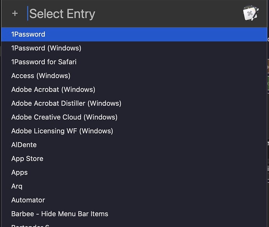The width and height of the screenshot is (269, 227).
Task: Select the Arq entry
Action: pyautogui.click(x=134, y=186)
